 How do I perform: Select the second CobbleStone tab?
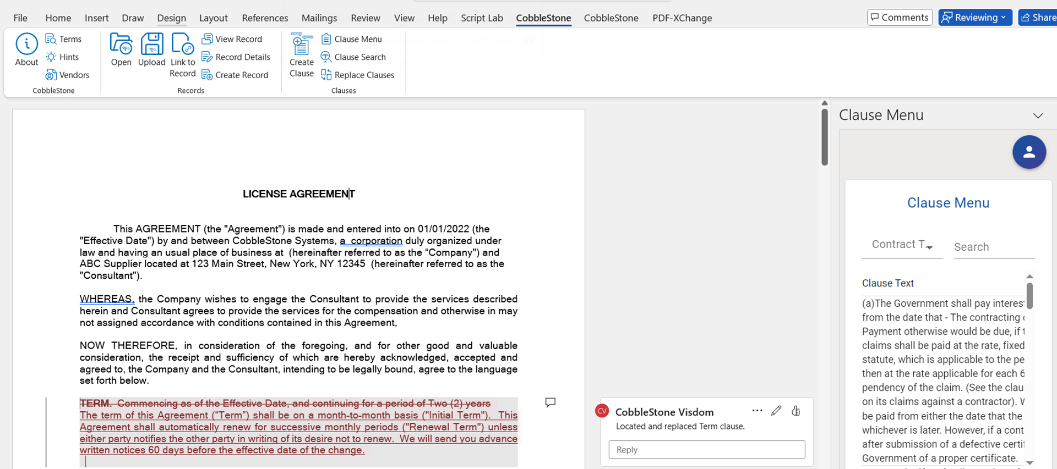pyautogui.click(x=611, y=18)
